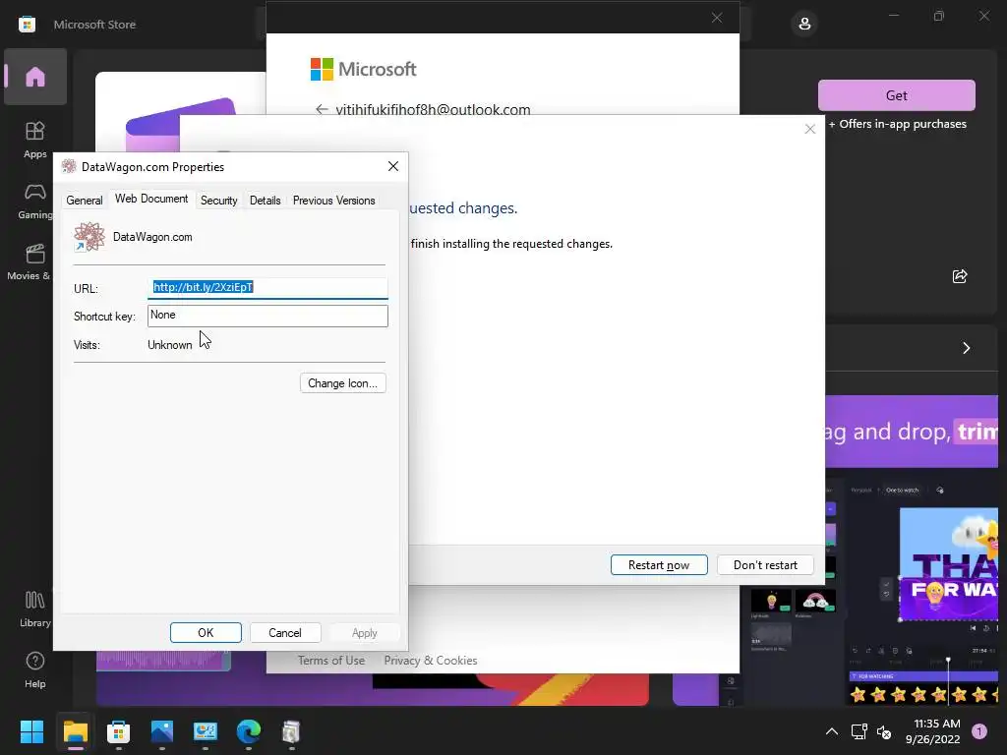
Task: Click the right chevron in Store section
Action: pos(966,348)
